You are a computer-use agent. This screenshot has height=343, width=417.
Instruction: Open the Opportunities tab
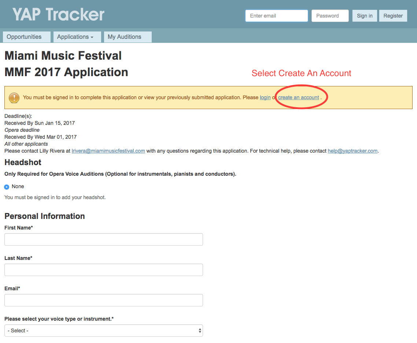27,37
